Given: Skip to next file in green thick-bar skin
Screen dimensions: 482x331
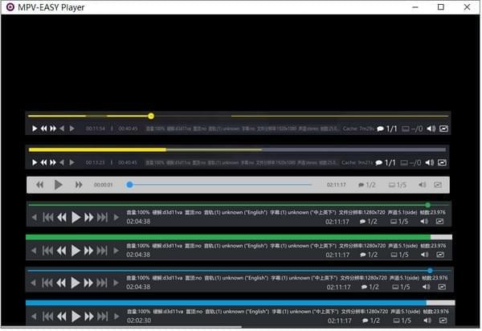Looking at the screenshot, I should tap(102, 251).
